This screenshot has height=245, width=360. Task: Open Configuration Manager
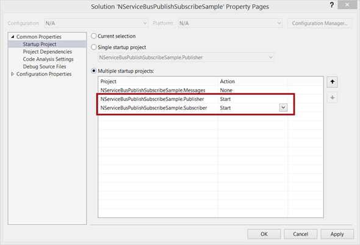tap(320, 23)
